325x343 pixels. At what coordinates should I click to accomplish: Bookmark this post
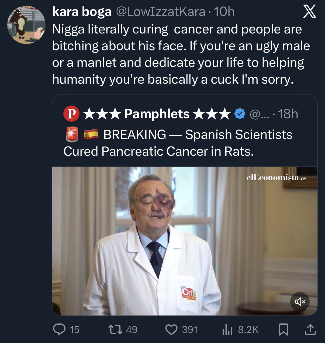(283, 330)
